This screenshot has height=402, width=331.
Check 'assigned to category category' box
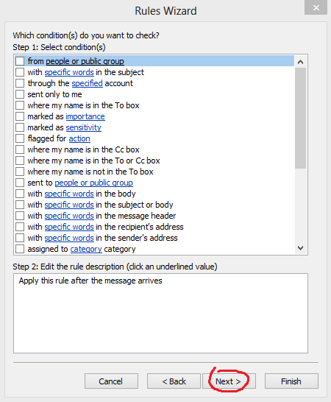pos(20,249)
